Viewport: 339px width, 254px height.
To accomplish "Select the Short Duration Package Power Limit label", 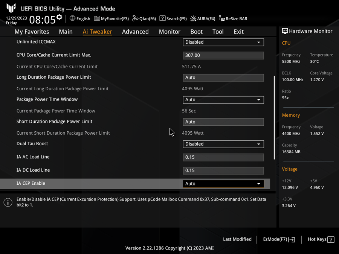I will tap(55, 122).
